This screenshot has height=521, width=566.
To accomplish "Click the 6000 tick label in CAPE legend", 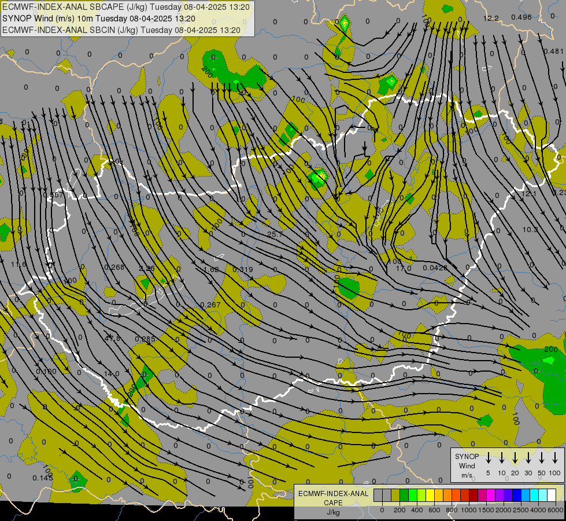I will [x=555, y=510].
